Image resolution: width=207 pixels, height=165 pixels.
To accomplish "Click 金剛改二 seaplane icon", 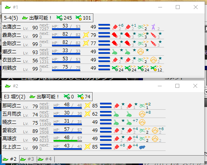I will tap(141, 44).
